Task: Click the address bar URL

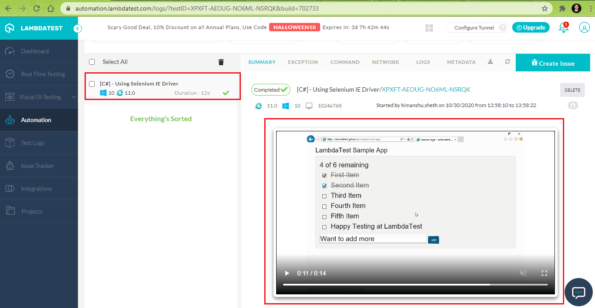Action: [197, 8]
